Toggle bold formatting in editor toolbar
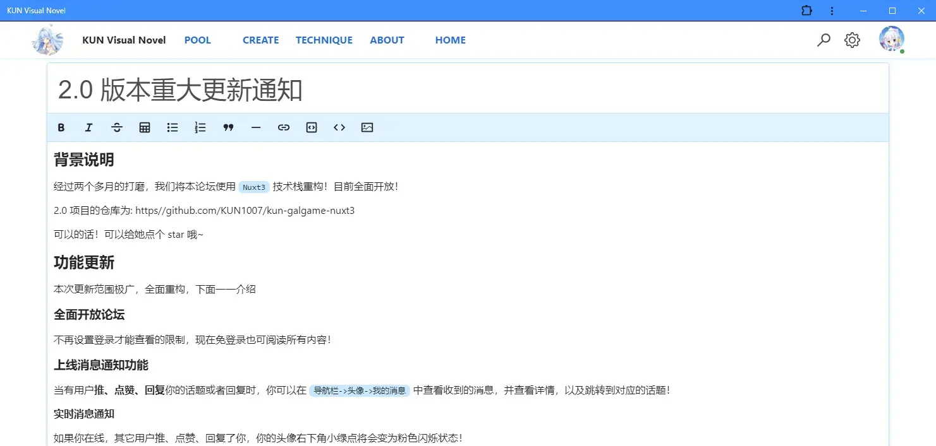Image resolution: width=936 pixels, height=446 pixels. 61,127
